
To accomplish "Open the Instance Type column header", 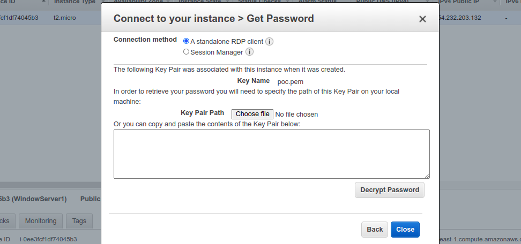I will tap(75, 2).
